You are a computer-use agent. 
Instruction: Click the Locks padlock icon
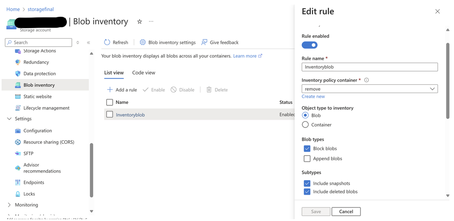[x=18, y=194]
